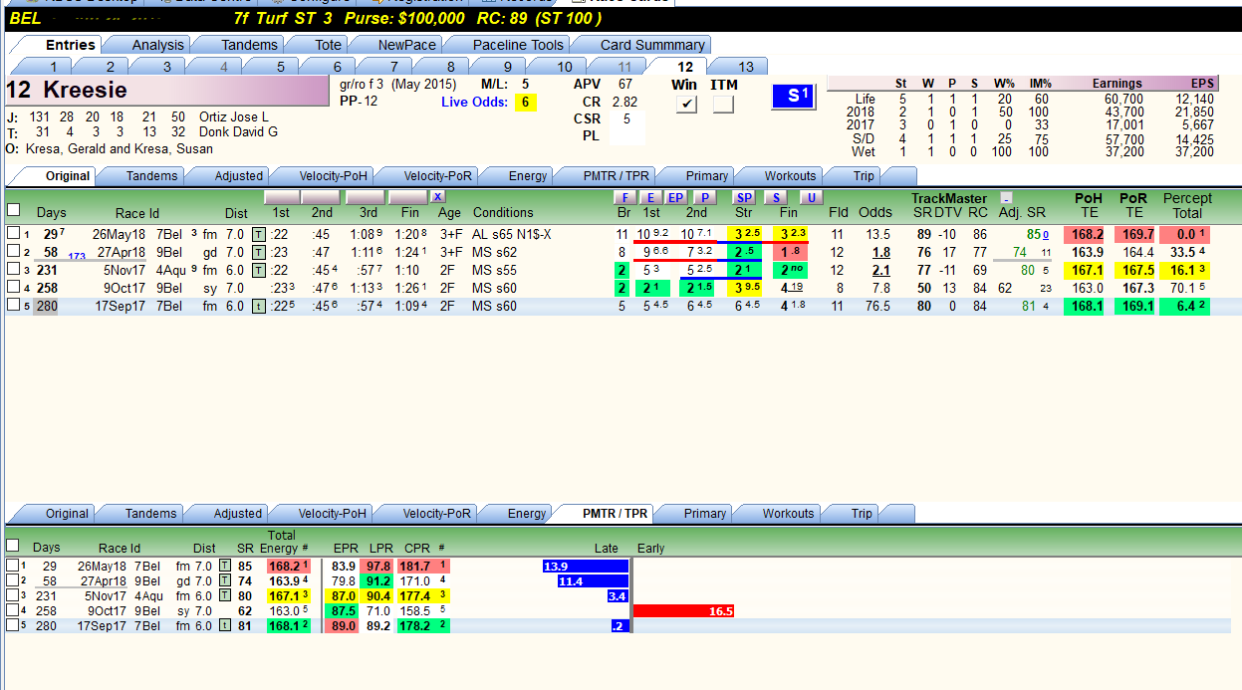Viewport: 1242px width, 690px height.
Task: Click horse name Kreesie heading
Action: (x=85, y=90)
